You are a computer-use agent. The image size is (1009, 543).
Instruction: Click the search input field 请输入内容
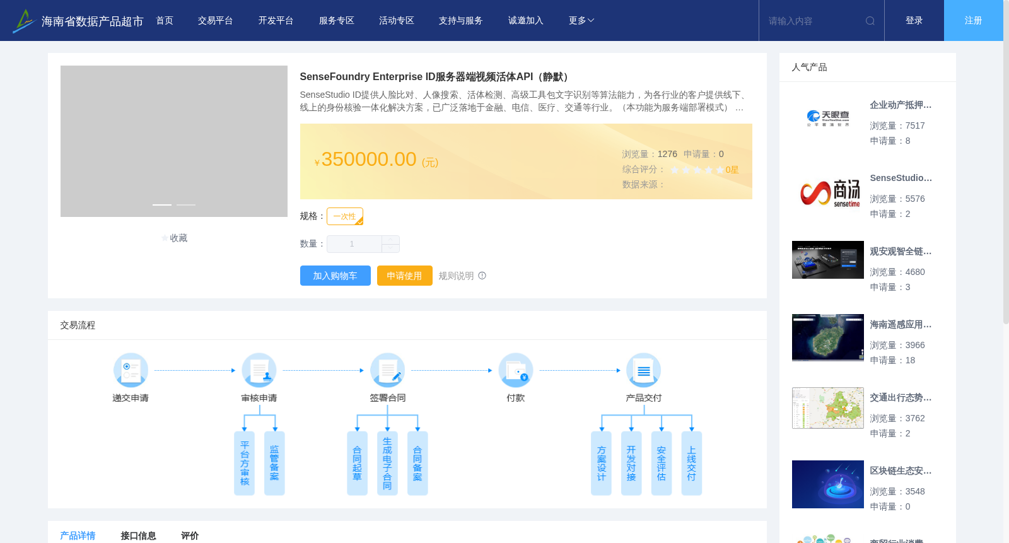(x=814, y=21)
